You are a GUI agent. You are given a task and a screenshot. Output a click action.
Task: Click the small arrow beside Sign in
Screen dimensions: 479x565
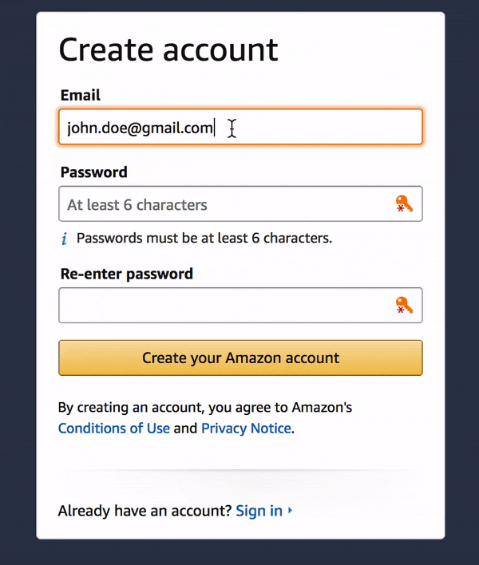(290, 510)
